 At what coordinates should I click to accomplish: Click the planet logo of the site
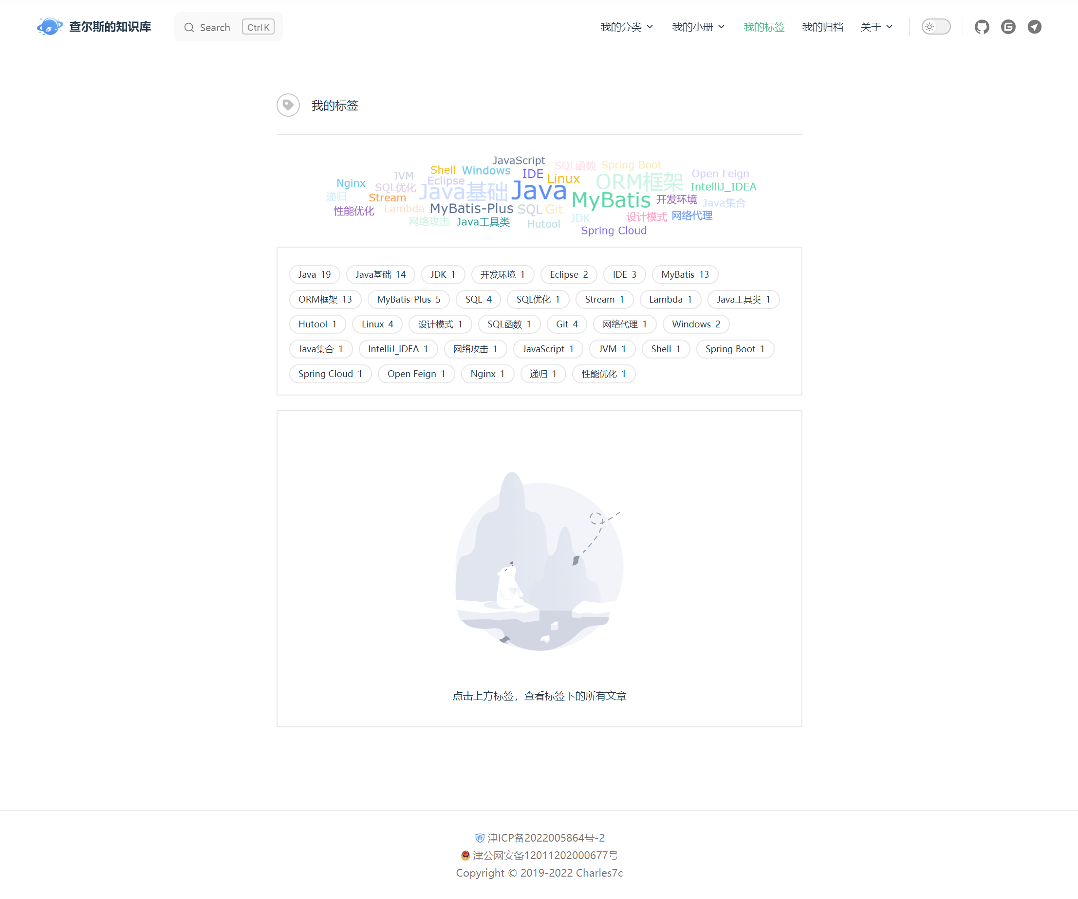(49, 27)
